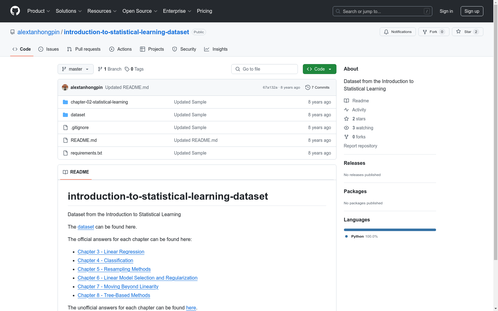Click the README book icon in file viewer
The width and height of the screenshot is (498, 311).
(x=65, y=172)
